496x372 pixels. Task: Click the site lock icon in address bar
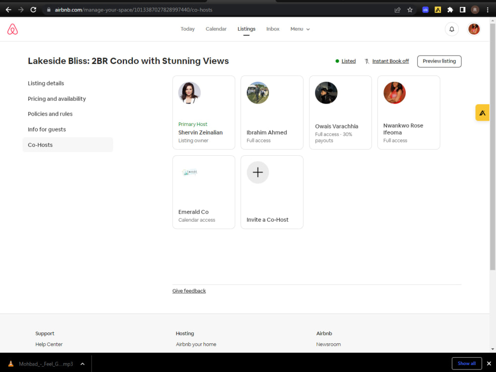(49, 10)
